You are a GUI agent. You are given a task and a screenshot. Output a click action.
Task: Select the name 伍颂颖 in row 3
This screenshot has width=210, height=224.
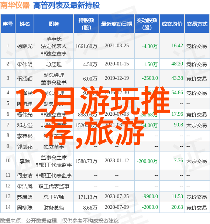24,79
